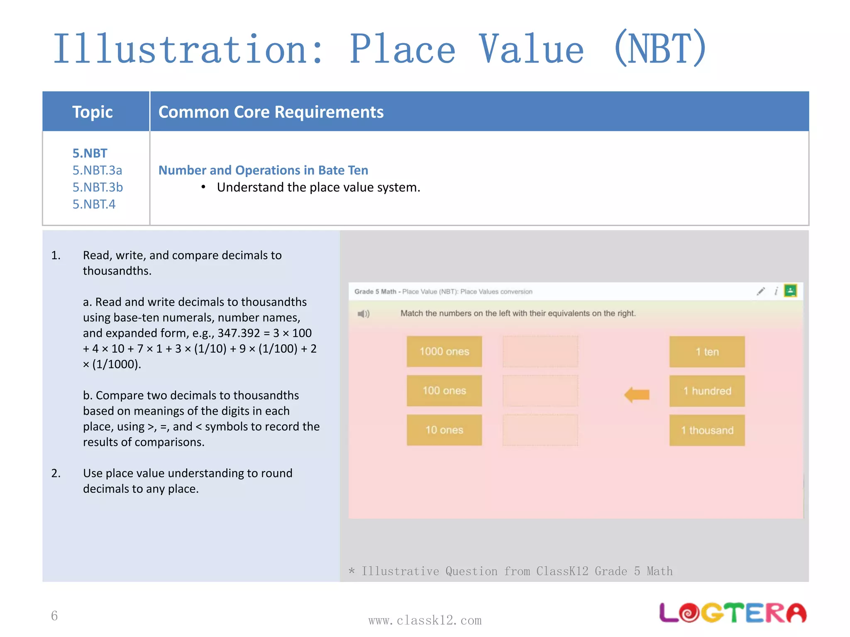Open the italic info icon
This screenshot has height=637, width=850.
pyautogui.click(x=776, y=291)
